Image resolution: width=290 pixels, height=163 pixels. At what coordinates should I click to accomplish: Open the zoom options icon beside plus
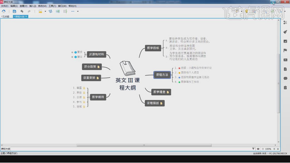pyautogui.click(x=278, y=149)
